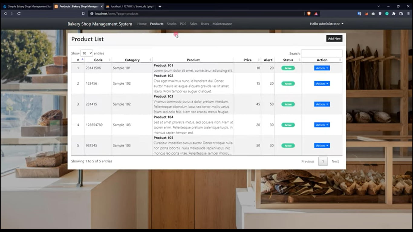Open the browser hamburger menu
The image size is (413, 232).
tap(408, 14)
